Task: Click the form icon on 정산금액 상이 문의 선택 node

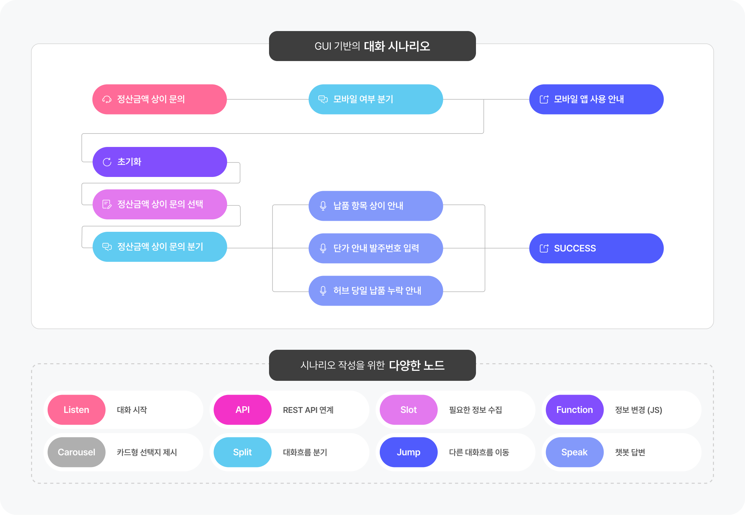Action: [107, 205]
